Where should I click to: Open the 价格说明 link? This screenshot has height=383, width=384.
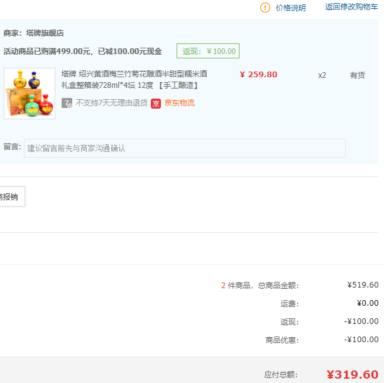tap(291, 8)
